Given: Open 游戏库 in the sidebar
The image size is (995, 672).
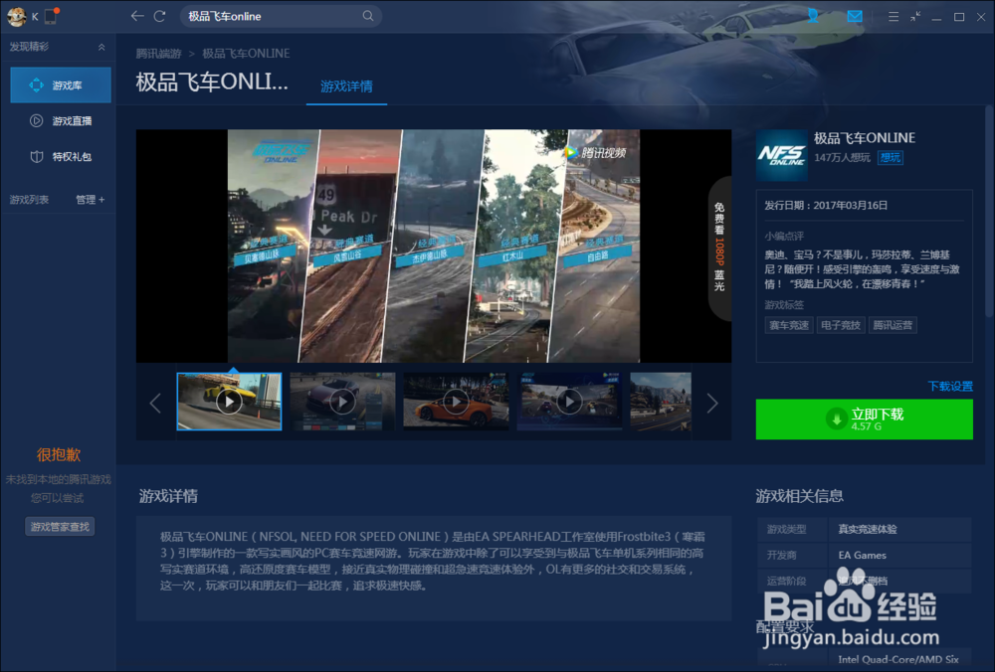Looking at the screenshot, I should 61,84.
